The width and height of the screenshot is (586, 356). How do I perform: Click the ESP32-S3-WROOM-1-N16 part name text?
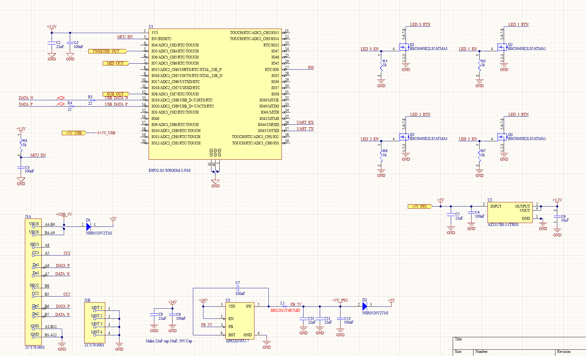click(x=170, y=171)
